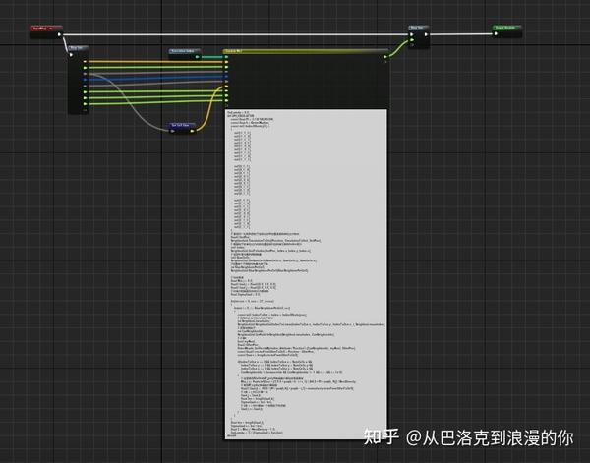Viewport: 590px width, 463px height.
Task: Click the last line of HLSL code
Action: 232,437
